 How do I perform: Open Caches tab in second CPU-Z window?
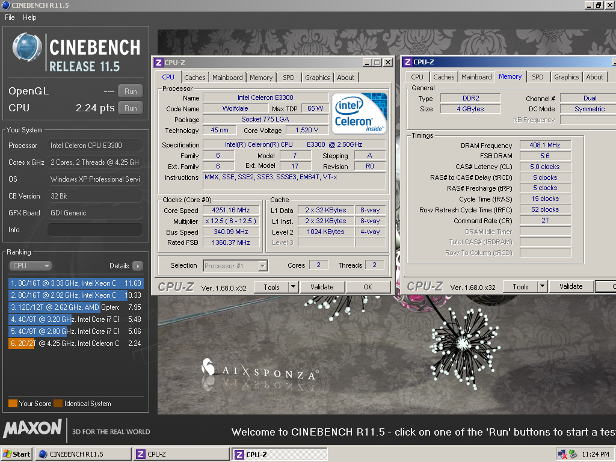444,77
